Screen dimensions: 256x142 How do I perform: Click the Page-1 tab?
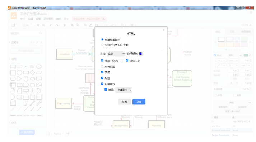pyautogui.click(x=59, y=134)
